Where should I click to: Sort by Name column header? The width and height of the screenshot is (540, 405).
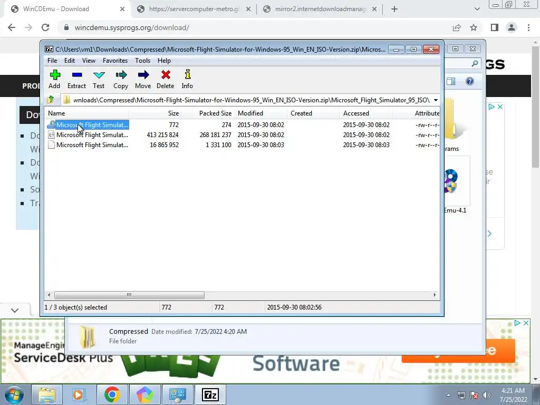click(87, 113)
